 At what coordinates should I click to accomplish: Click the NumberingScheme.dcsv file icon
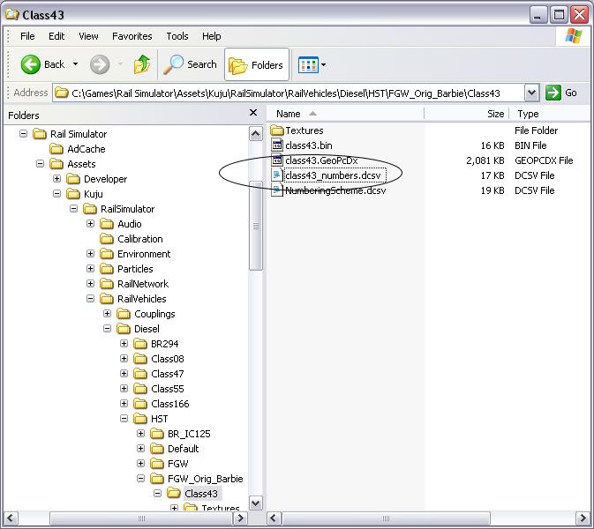click(x=277, y=190)
